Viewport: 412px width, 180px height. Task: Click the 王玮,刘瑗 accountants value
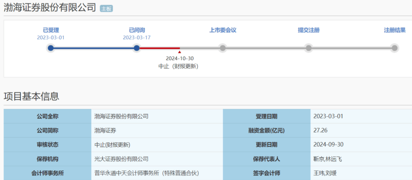pos(325,173)
